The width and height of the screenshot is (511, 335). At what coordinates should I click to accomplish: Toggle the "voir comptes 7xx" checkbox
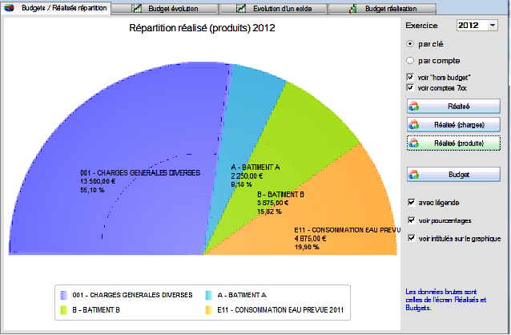(411, 87)
